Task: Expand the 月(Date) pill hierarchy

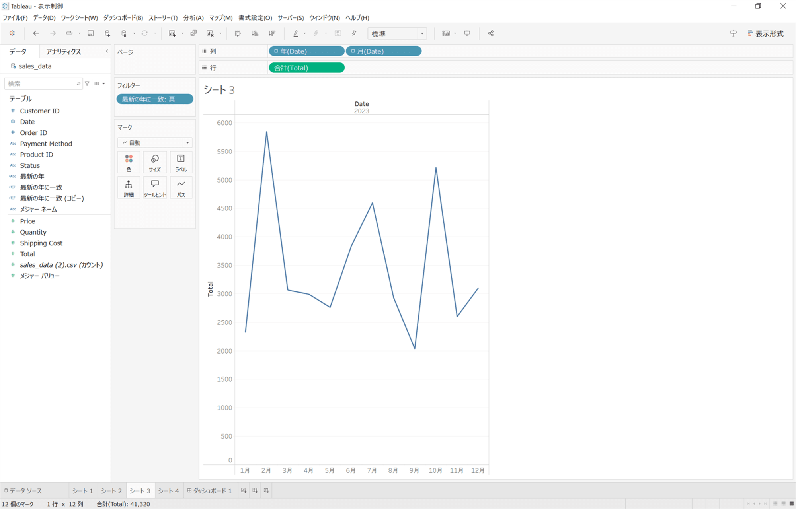Action: pyautogui.click(x=353, y=51)
